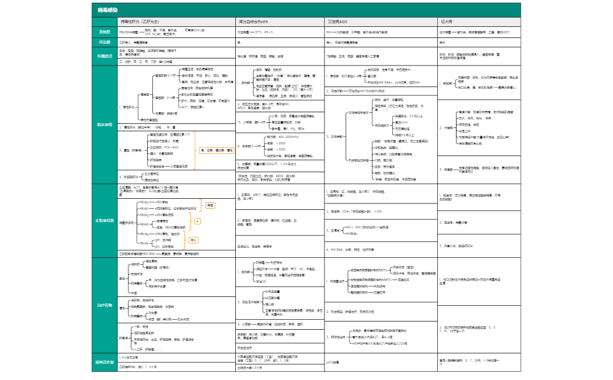Image resolution: width=613 pixels, height=380 pixels.
Task: Select the orange 表面 summary label
Action: pos(211,205)
